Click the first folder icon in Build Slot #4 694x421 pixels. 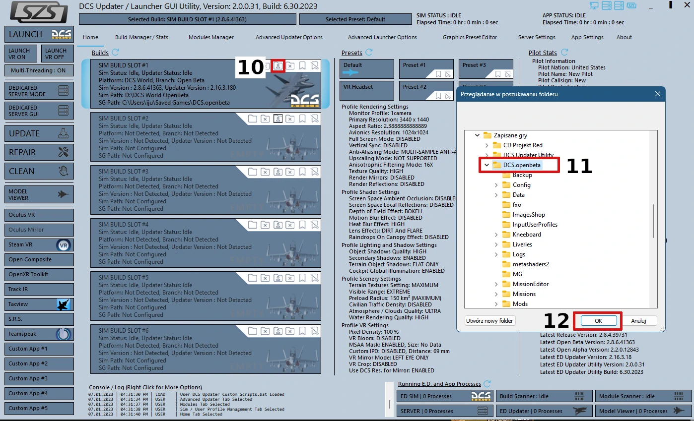[x=253, y=225]
